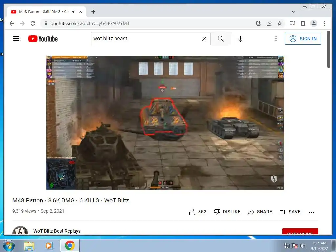Click the SHARE button

[x=260, y=212]
